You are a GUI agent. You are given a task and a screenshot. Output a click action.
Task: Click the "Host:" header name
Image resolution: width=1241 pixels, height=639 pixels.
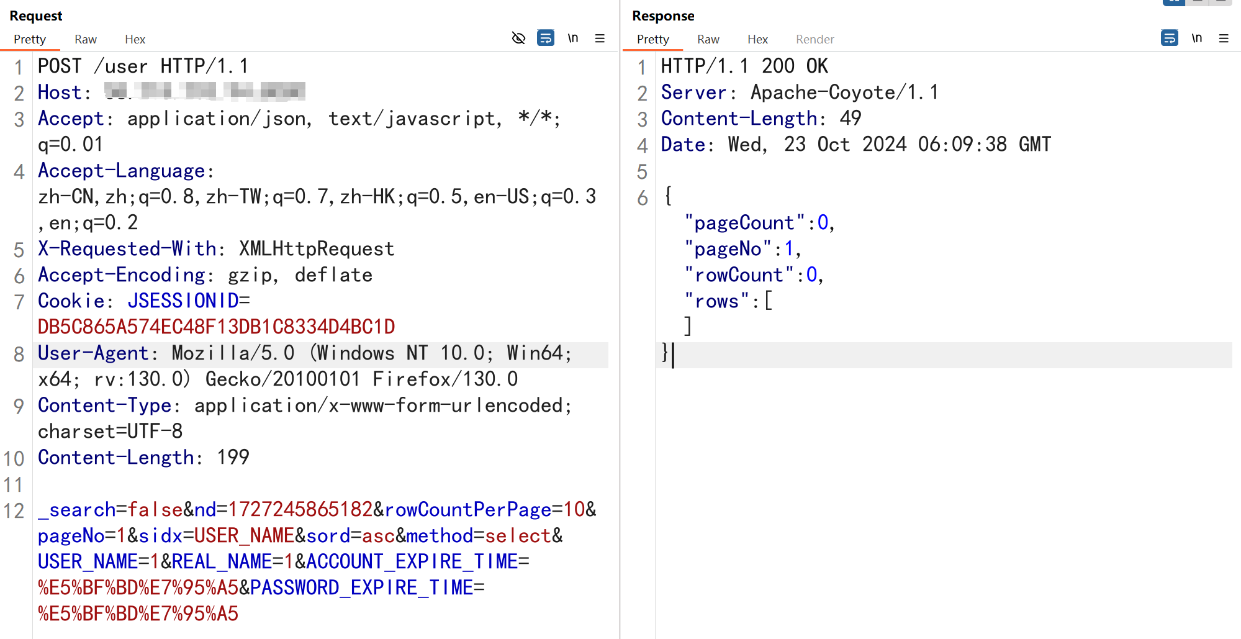(x=65, y=92)
